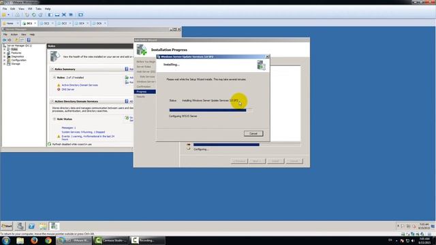The height and width of the screenshot is (245, 436).
Task: Click the Unity mode icon in VMware toolbar
Action: pos(71,15)
